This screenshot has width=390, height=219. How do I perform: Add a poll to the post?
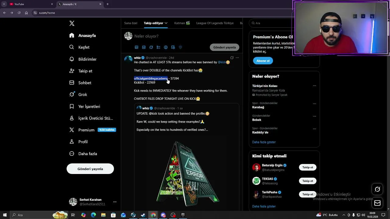point(158,47)
